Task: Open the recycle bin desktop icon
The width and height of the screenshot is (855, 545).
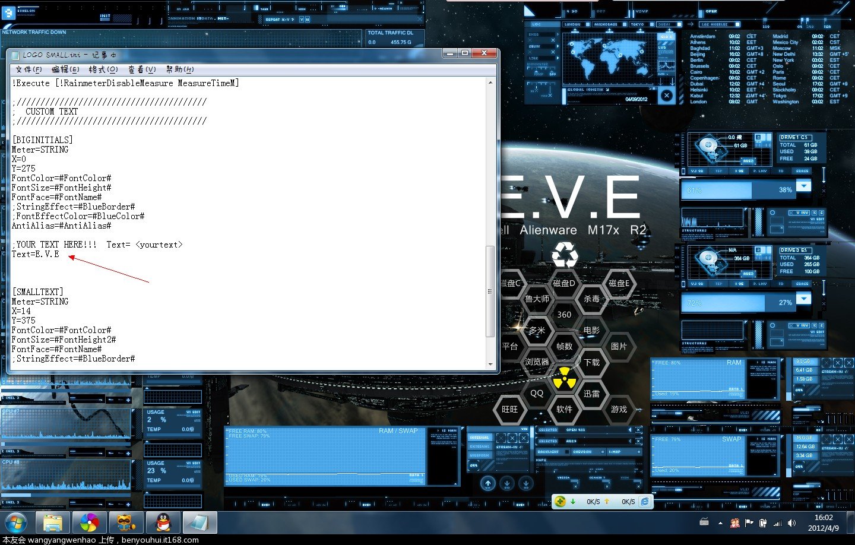Action: click(564, 255)
